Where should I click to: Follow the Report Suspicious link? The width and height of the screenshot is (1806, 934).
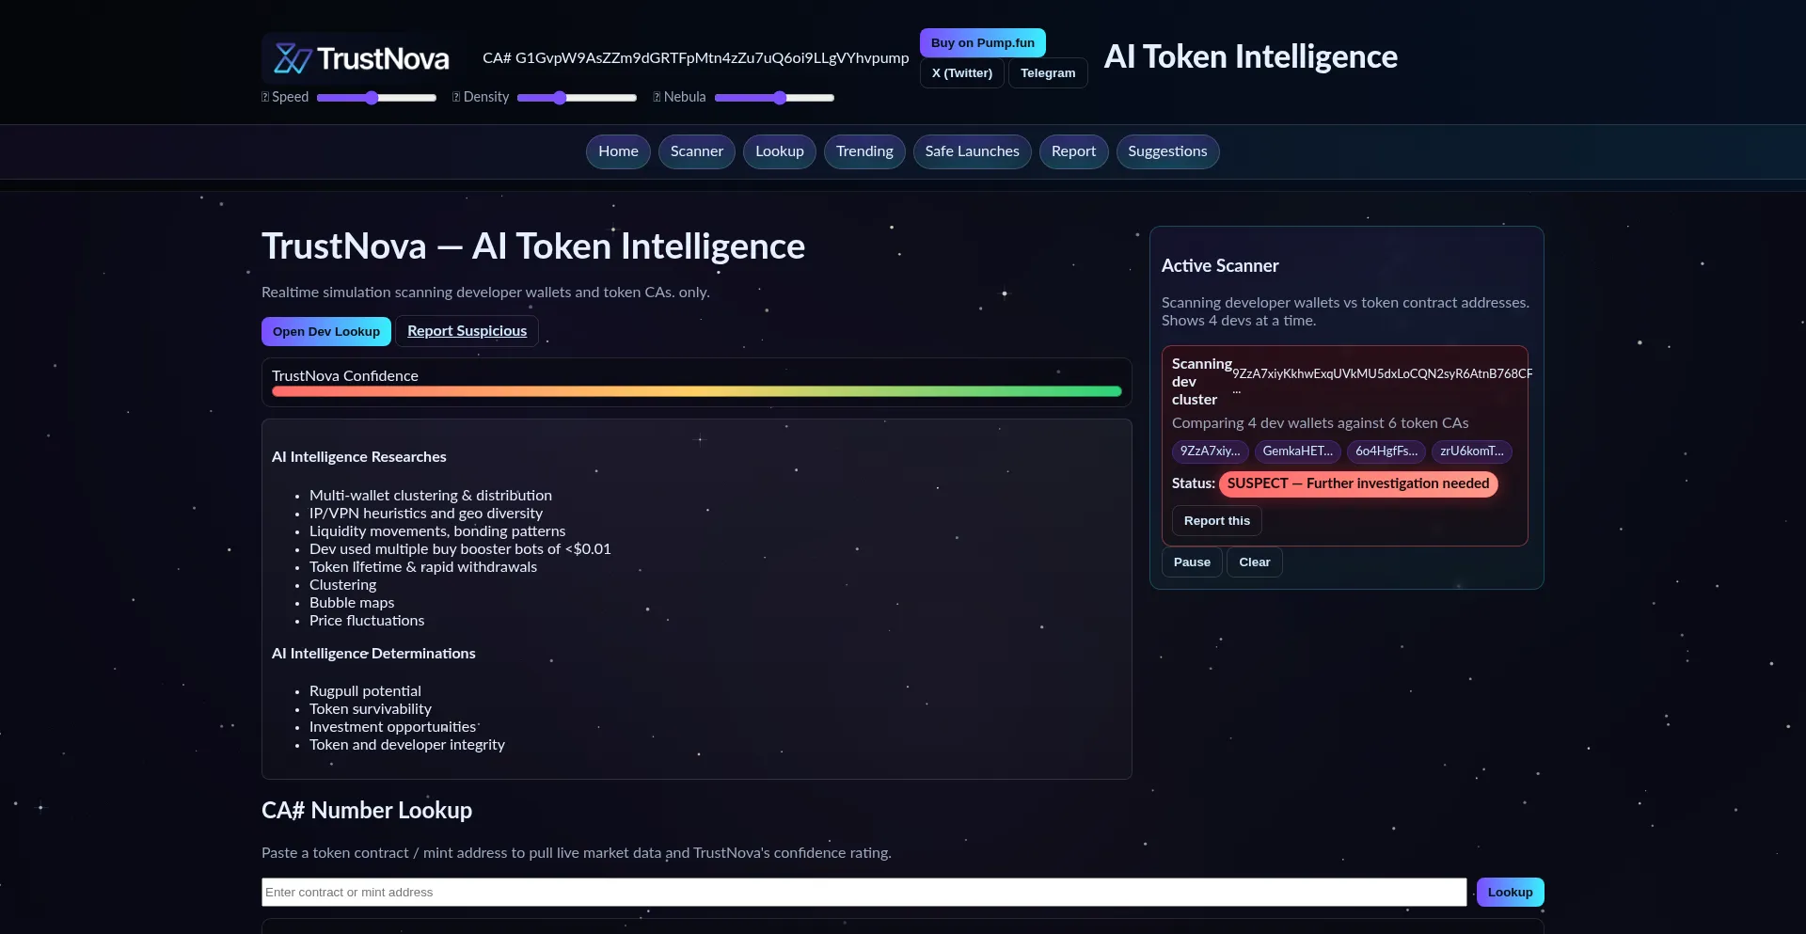pos(467,332)
